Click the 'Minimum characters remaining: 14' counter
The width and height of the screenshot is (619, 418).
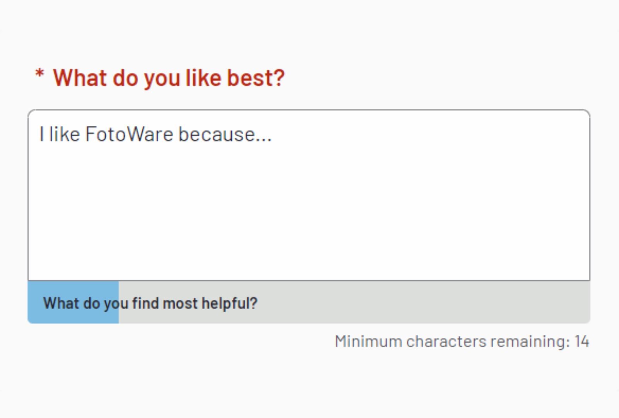click(462, 341)
